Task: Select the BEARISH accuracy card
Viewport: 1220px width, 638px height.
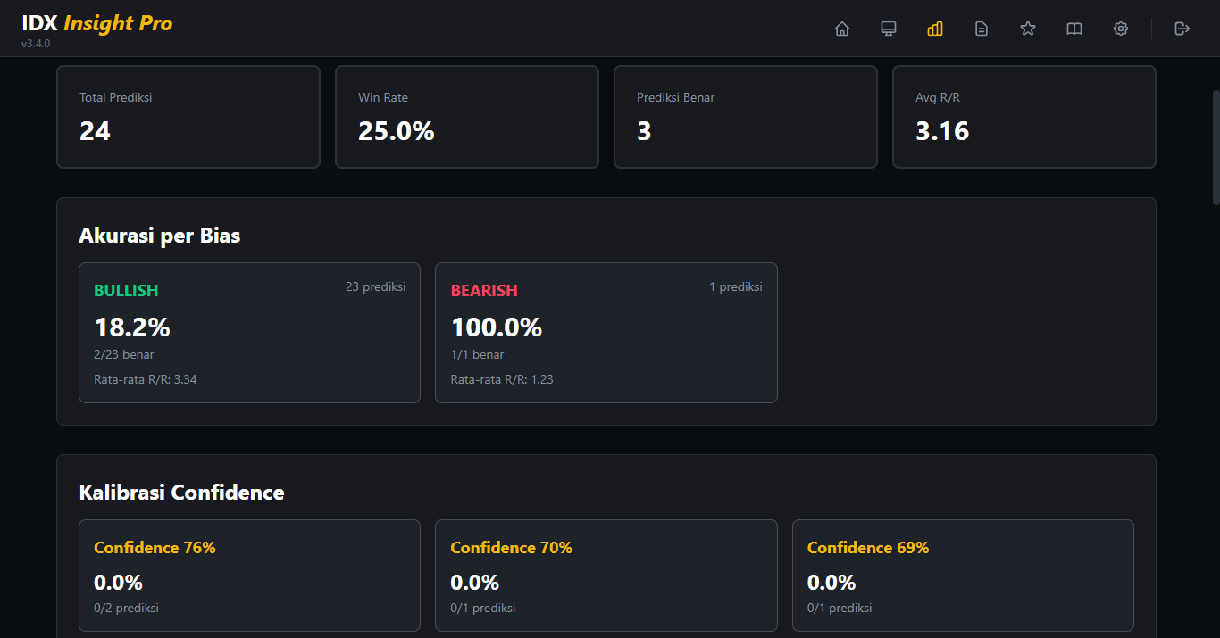Action: [606, 333]
